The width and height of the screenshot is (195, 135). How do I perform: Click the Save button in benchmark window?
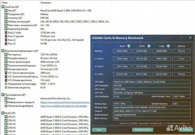pyautogui.click(x=99, y=130)
